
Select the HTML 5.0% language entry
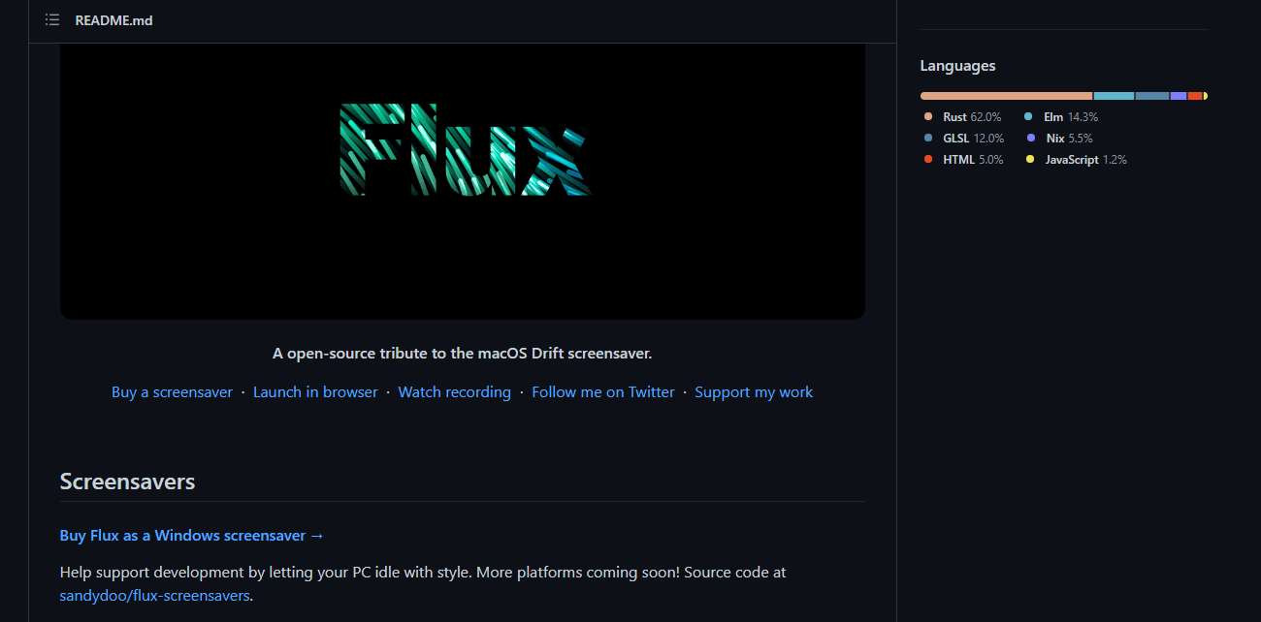pos(964,160)
